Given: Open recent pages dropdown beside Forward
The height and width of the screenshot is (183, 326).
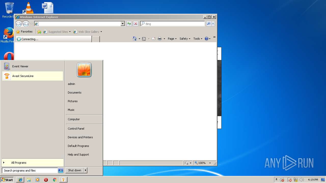Looking at the screenshot, I should point(31,24).
